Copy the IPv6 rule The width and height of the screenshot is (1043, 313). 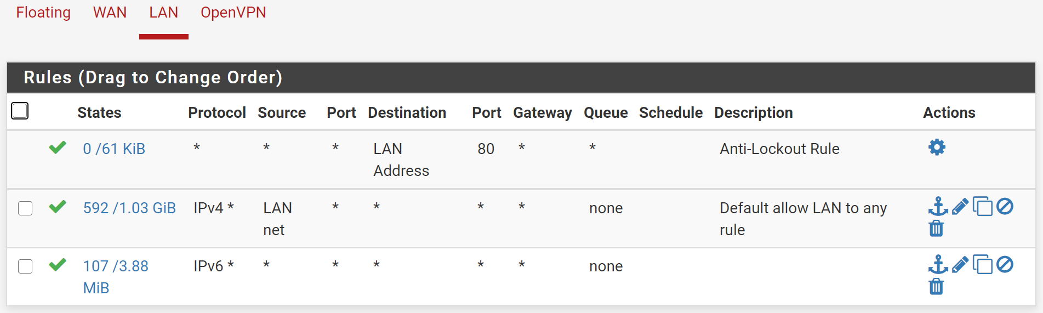tap(983, 265)
